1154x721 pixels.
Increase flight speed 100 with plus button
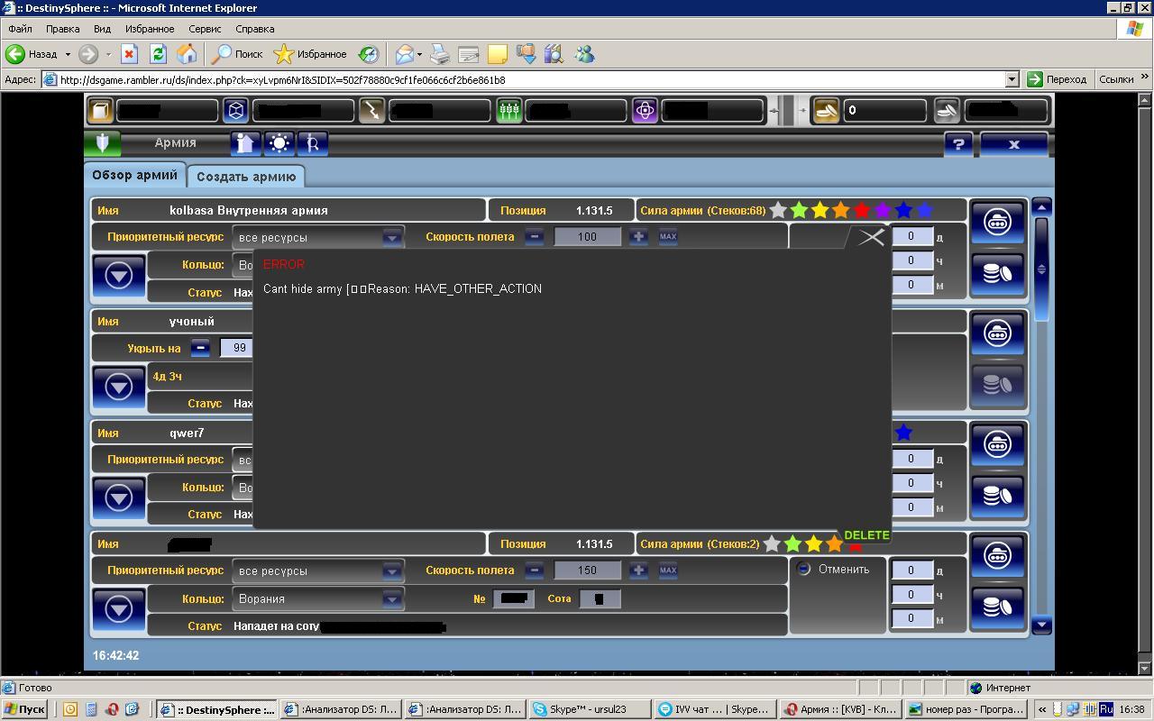coord(638,237)
